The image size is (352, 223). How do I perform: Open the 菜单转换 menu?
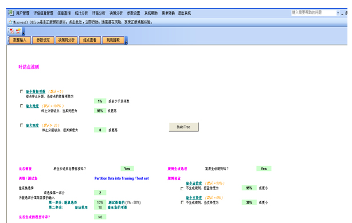[x=168, y=13]
